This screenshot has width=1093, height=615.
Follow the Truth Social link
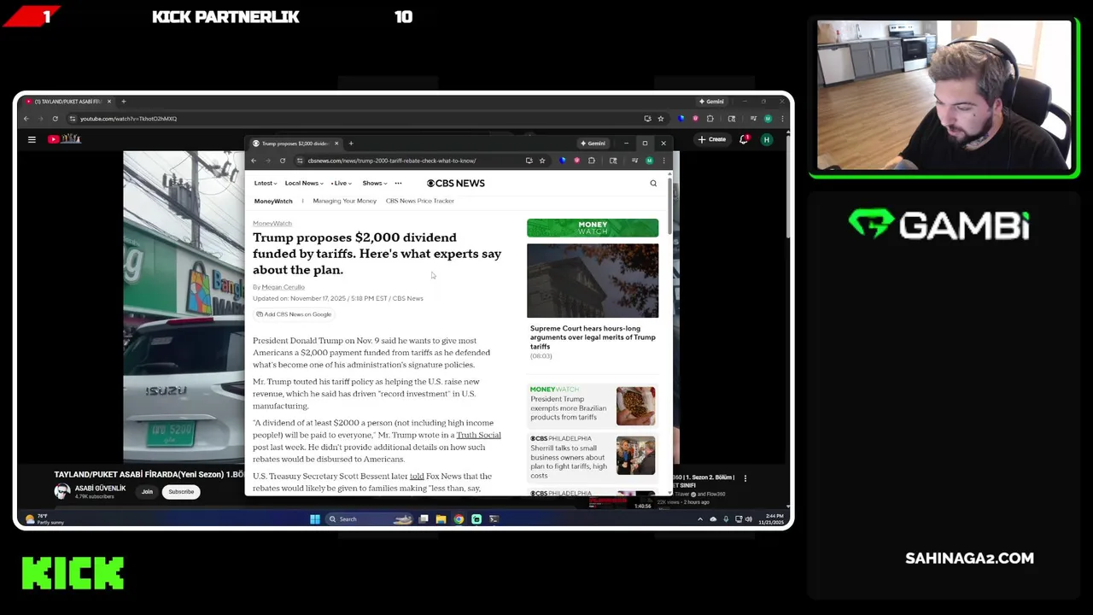click(479, 435)
